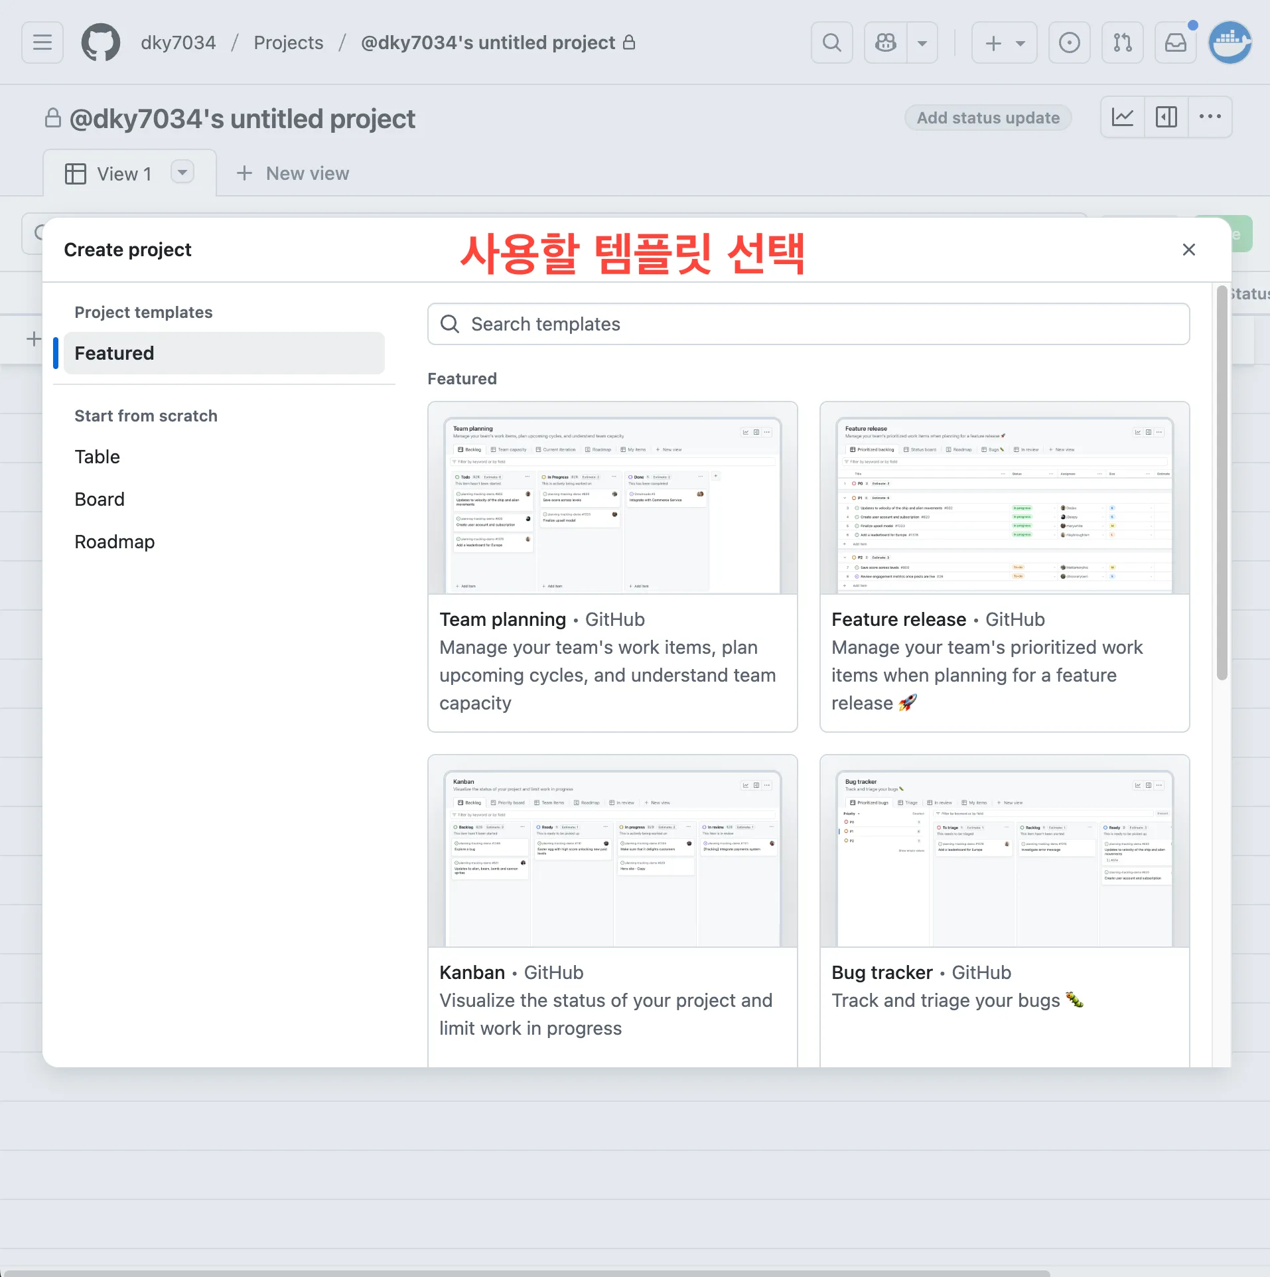Open the notifications inbox icon
1270x1277 pixels.
(x=1176, y=42)
